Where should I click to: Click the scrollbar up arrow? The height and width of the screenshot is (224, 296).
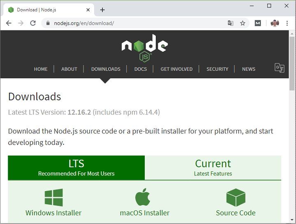pyautogui.click(x=292, y=34)
